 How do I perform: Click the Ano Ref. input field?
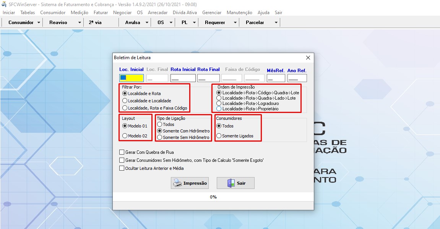[x=297, y=78]
